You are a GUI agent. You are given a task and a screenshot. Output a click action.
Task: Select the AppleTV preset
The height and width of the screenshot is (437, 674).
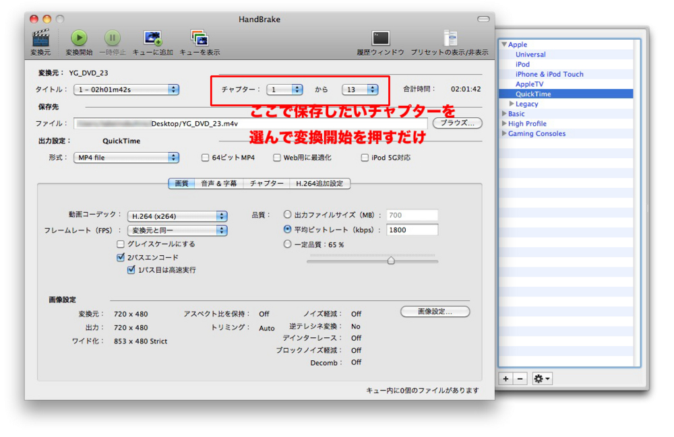529,84
